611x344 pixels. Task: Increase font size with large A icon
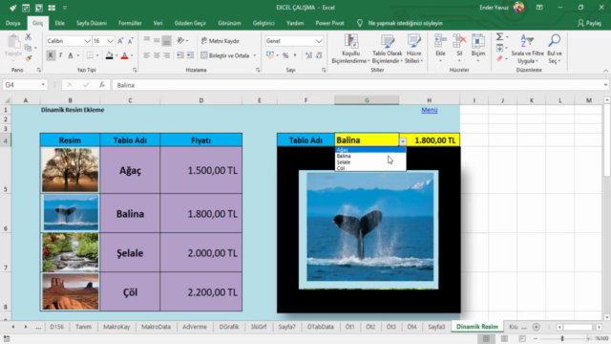tap(120, 41)
